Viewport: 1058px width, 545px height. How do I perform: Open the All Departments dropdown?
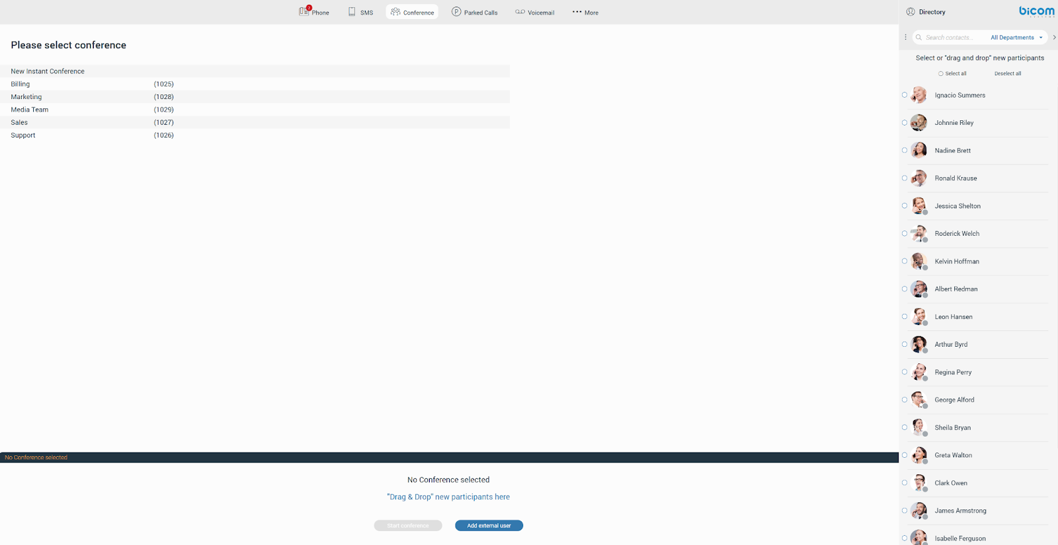[1016, 38]
